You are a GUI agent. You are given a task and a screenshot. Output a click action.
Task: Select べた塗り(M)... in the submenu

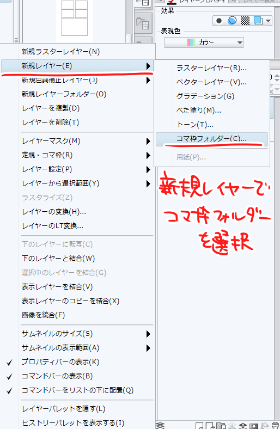[x=212, y=111]
